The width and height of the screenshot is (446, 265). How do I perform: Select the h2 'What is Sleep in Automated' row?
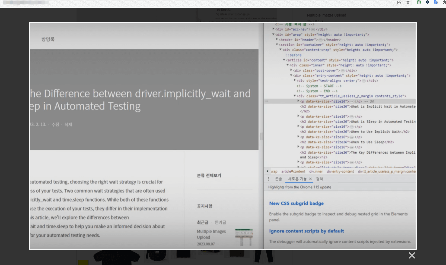pos(358,122)
